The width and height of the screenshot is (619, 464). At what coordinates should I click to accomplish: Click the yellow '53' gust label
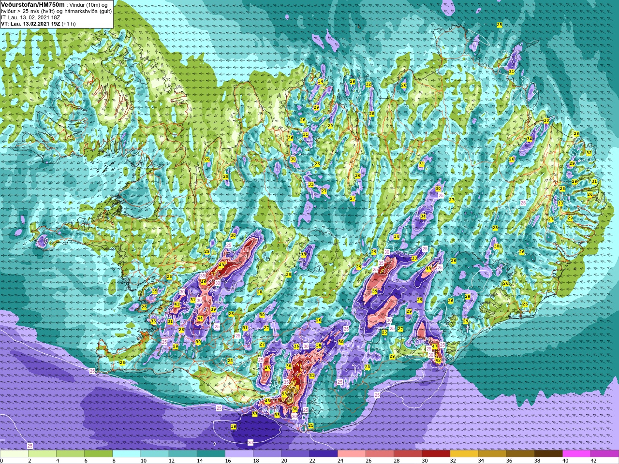pos(284,394)
